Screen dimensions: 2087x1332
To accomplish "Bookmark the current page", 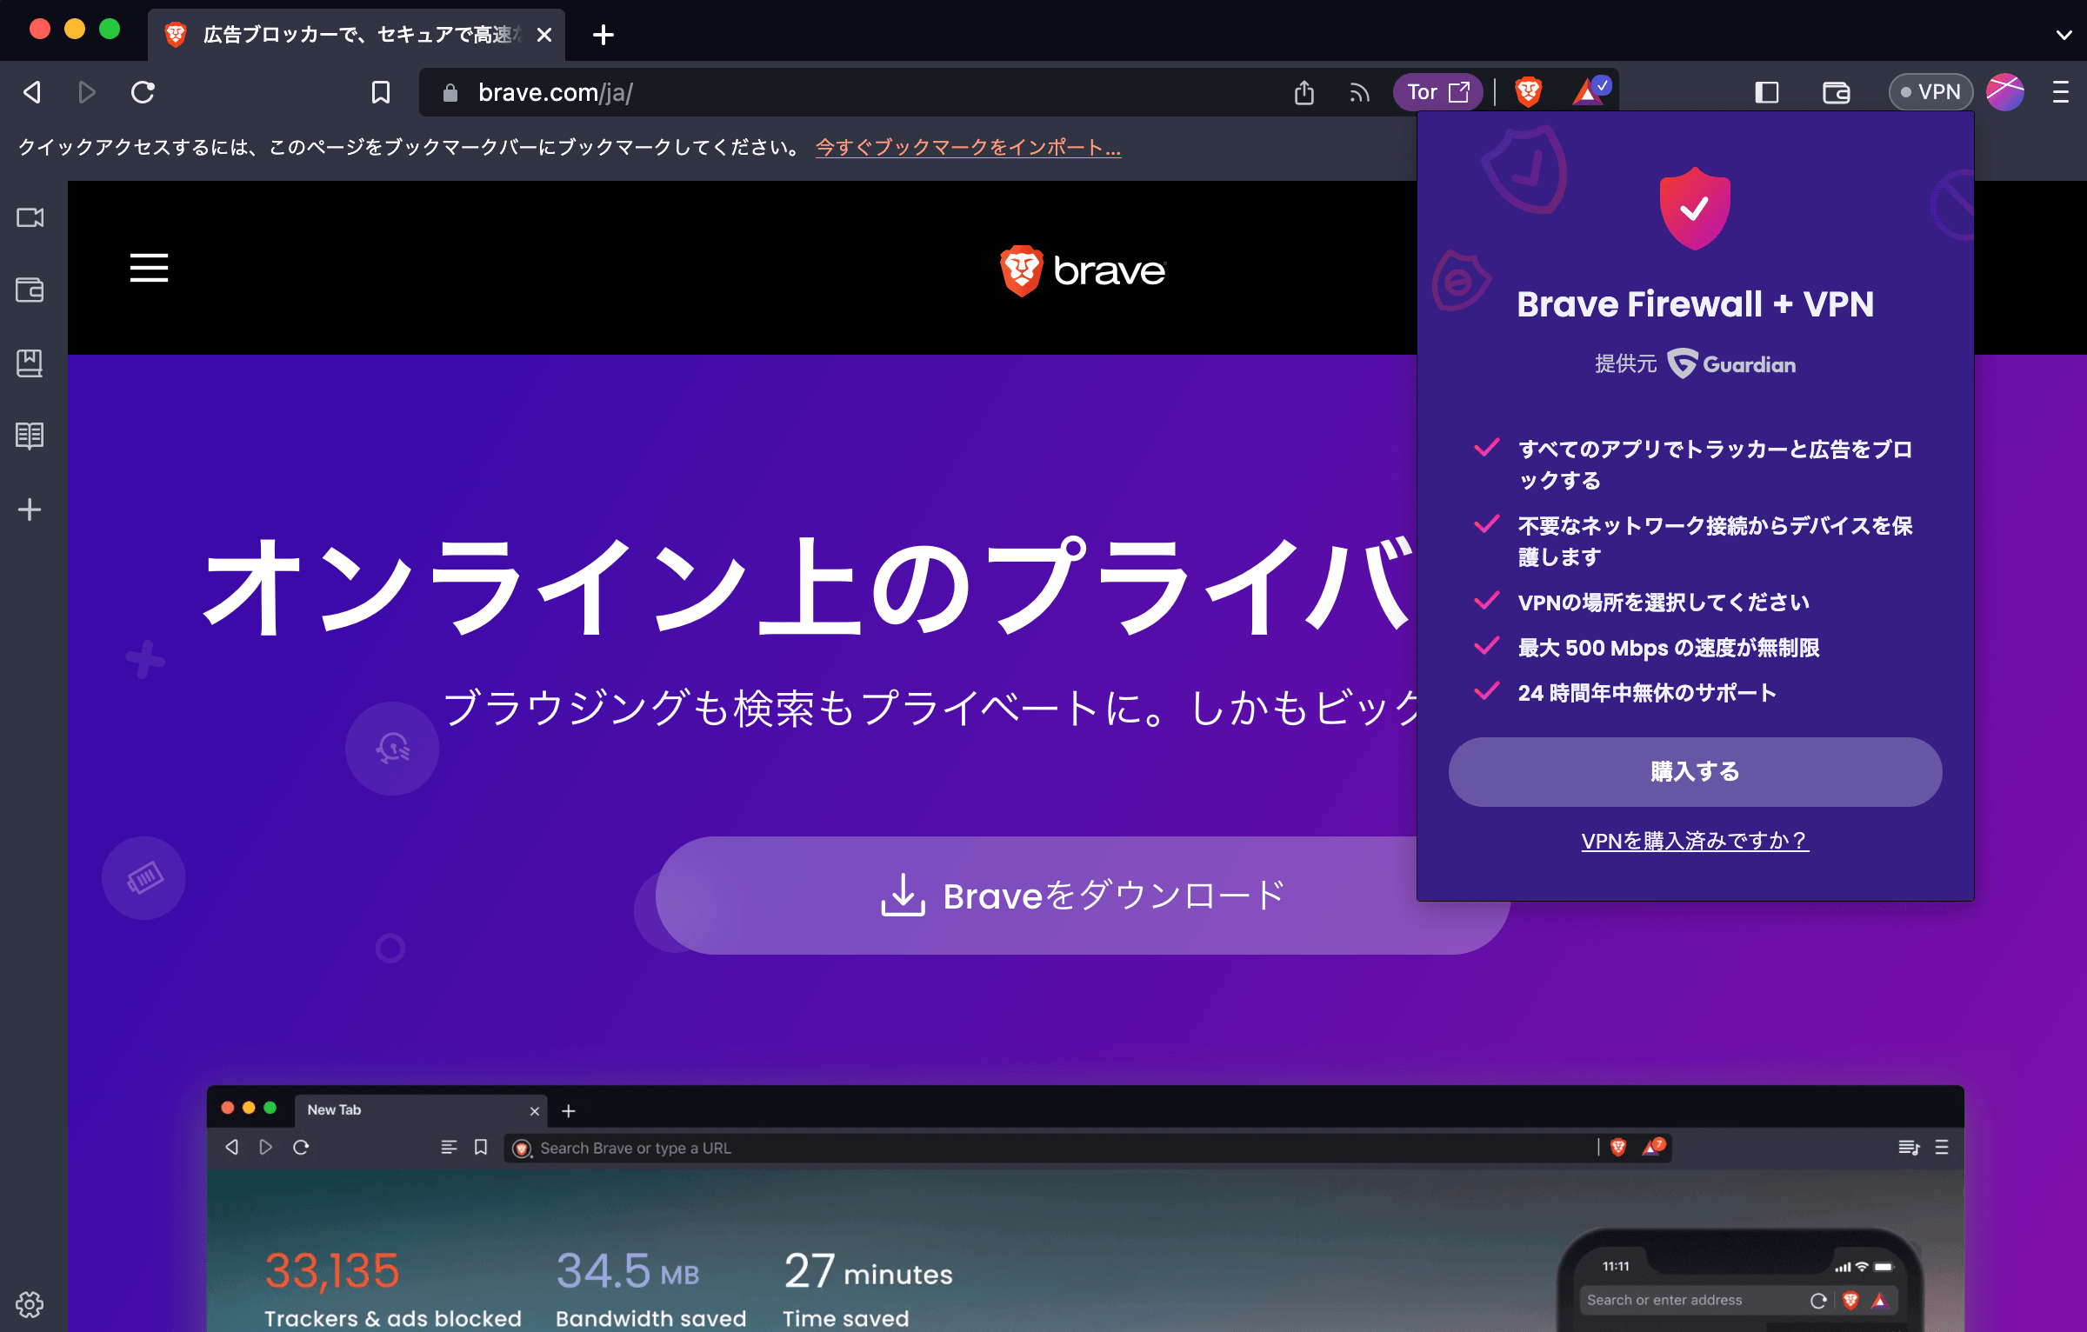I will tap(382, 91).
